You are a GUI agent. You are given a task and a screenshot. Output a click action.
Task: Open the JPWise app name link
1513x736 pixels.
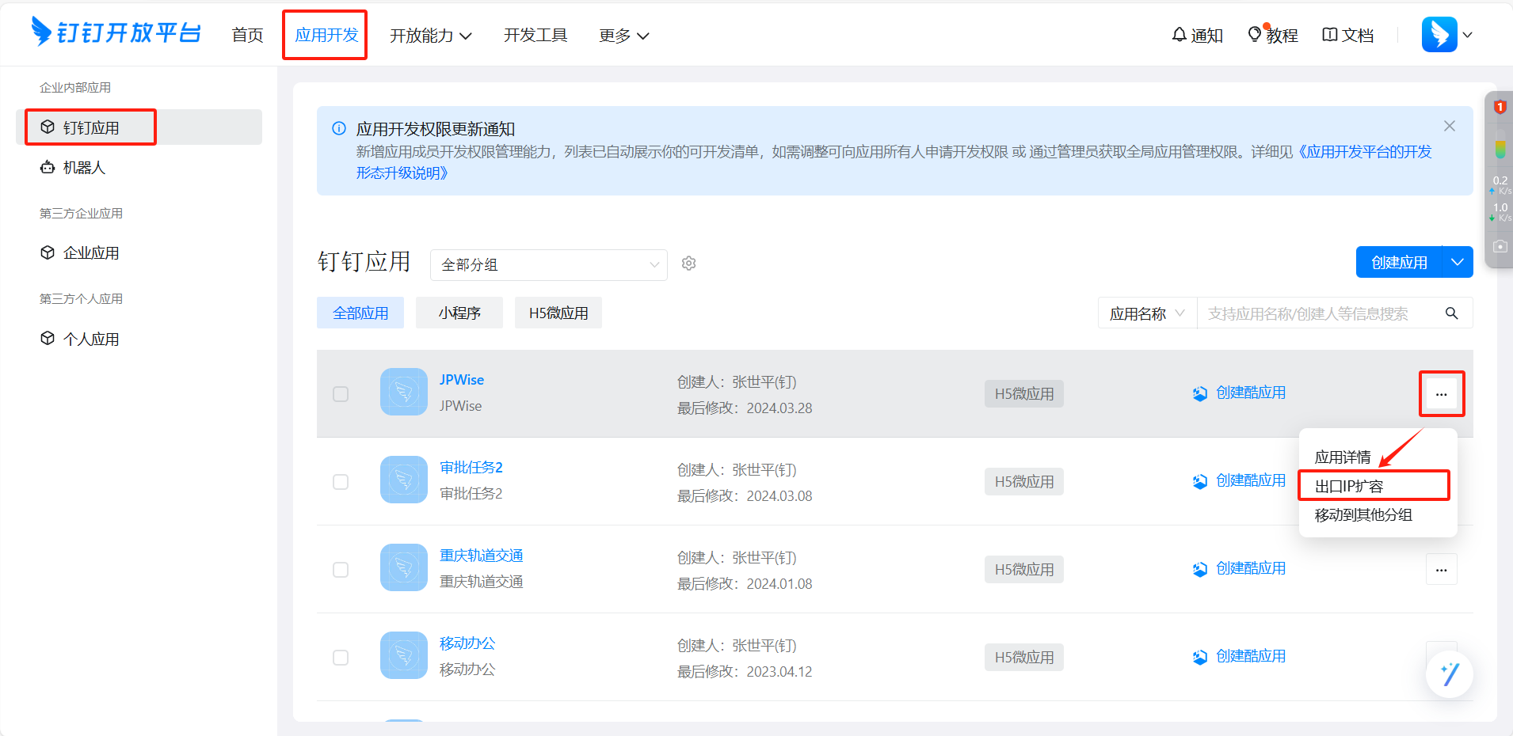pos(462,380)
